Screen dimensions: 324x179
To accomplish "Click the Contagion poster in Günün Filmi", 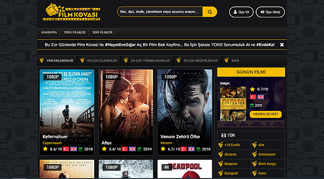I will click(x=233, y=103).
